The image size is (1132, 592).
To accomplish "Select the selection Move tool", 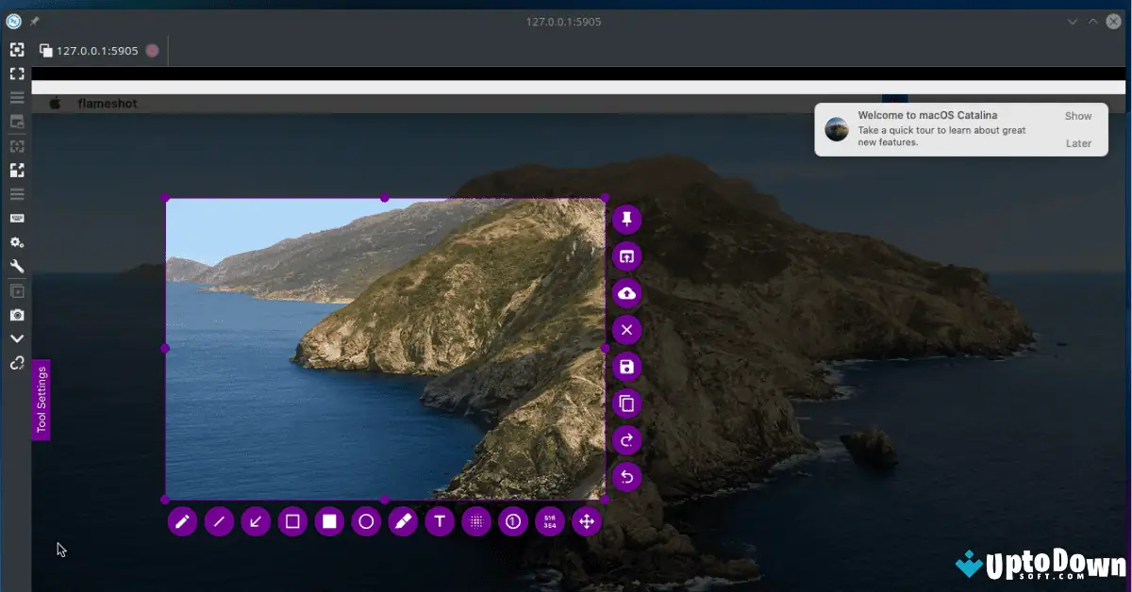I will 586,521.
